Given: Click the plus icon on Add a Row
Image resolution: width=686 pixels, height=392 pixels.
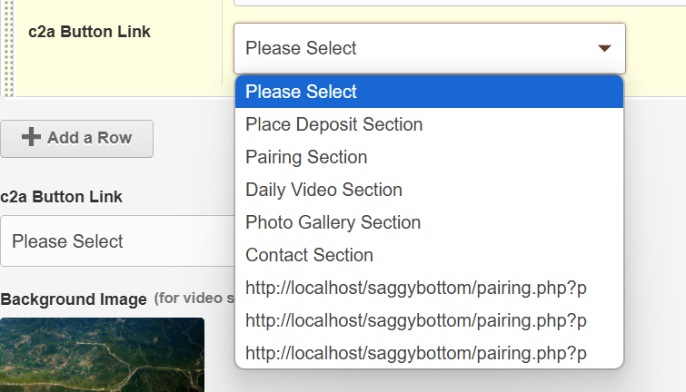Looking at the screenshot, I should click(x=31, y=137).
